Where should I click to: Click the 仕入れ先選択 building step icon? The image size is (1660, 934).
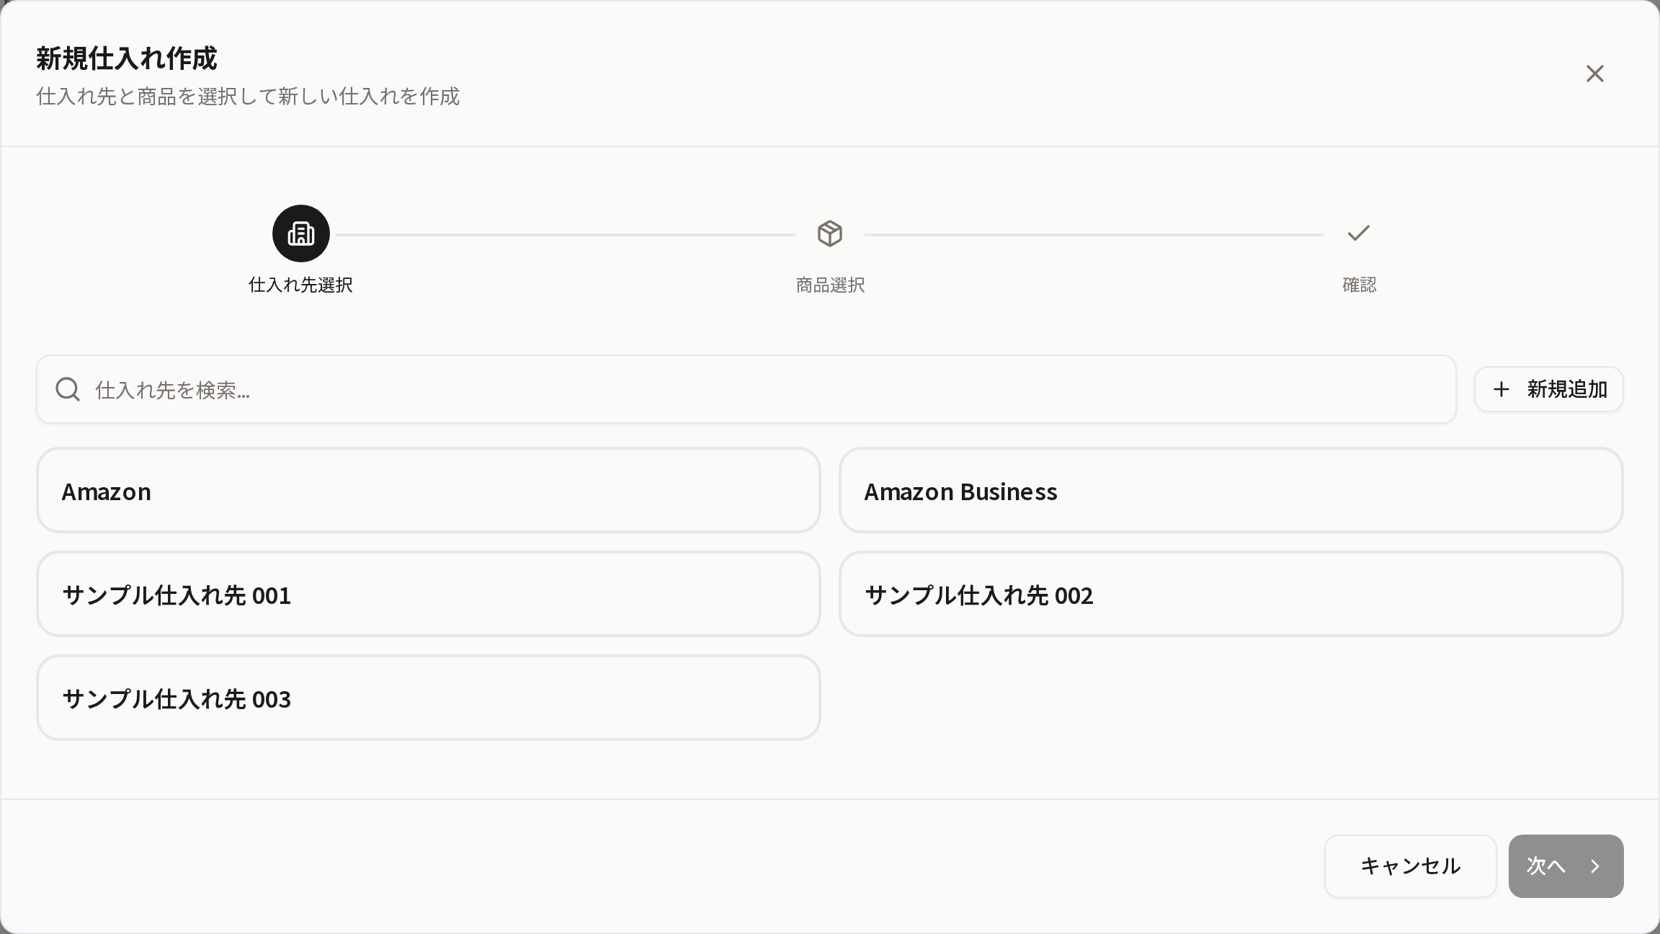click(301, 233)
